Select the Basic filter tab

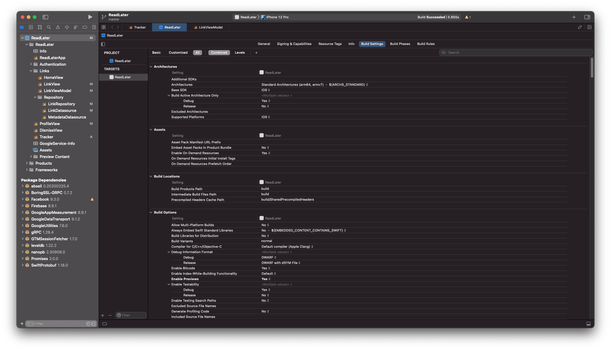point(156,52)
